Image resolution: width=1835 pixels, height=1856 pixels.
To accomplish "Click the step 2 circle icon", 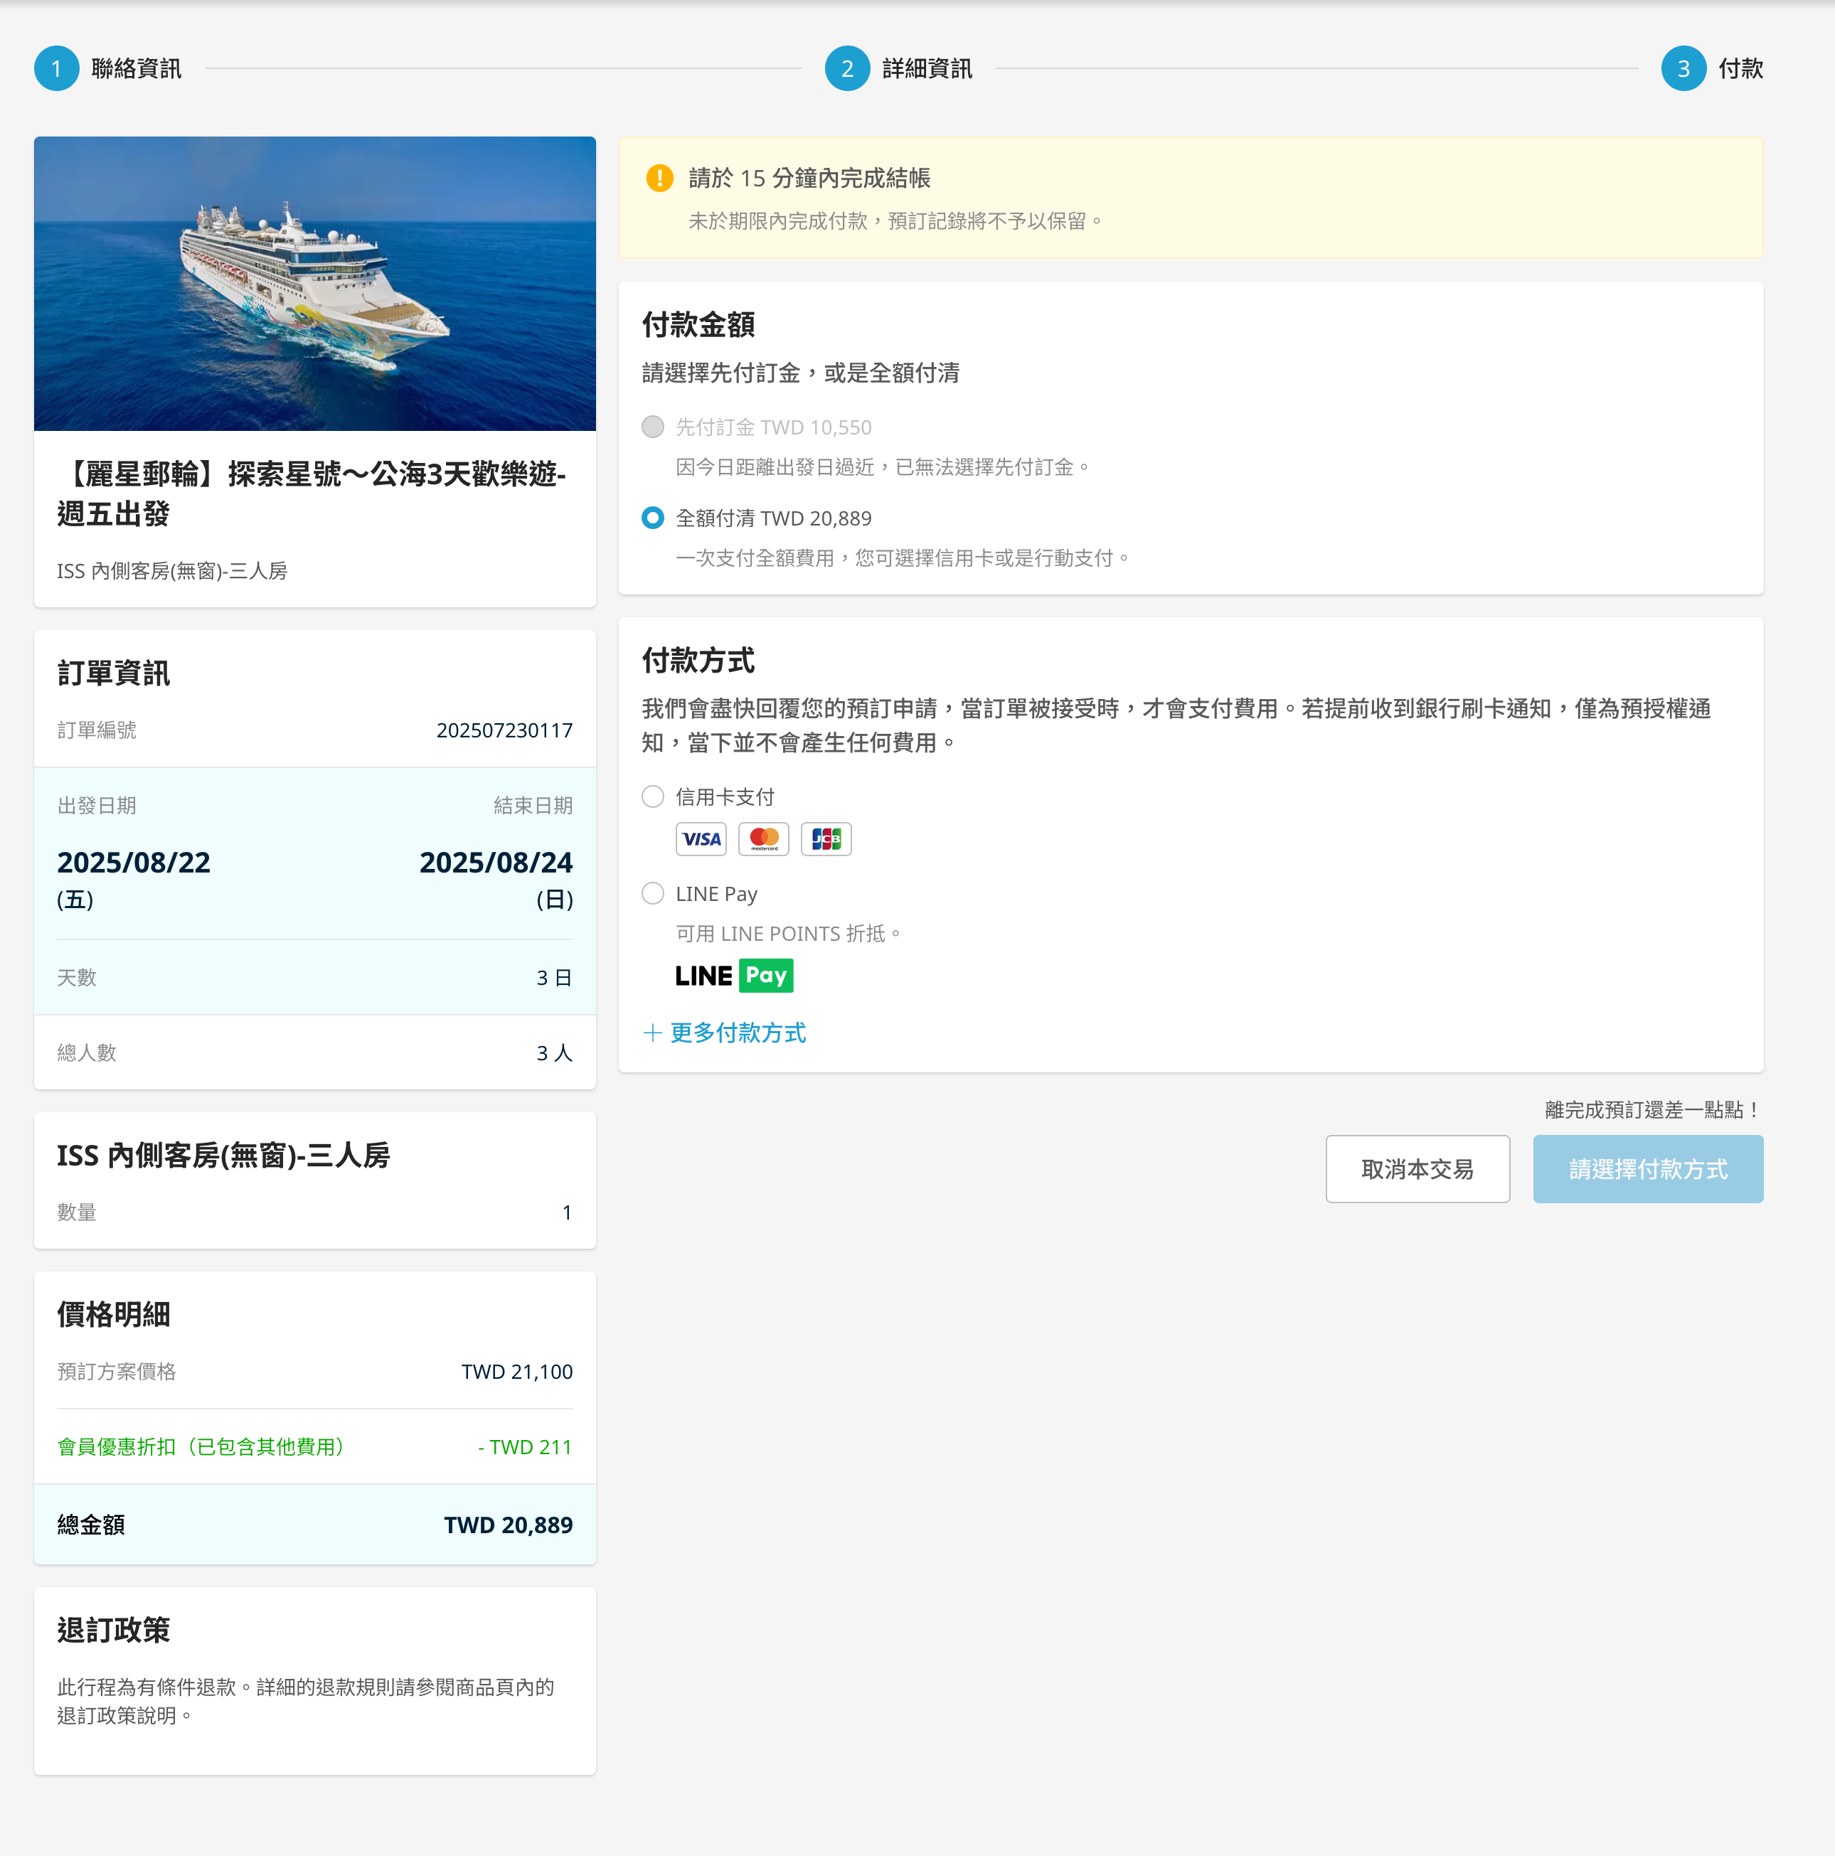I will coord(846,68).
